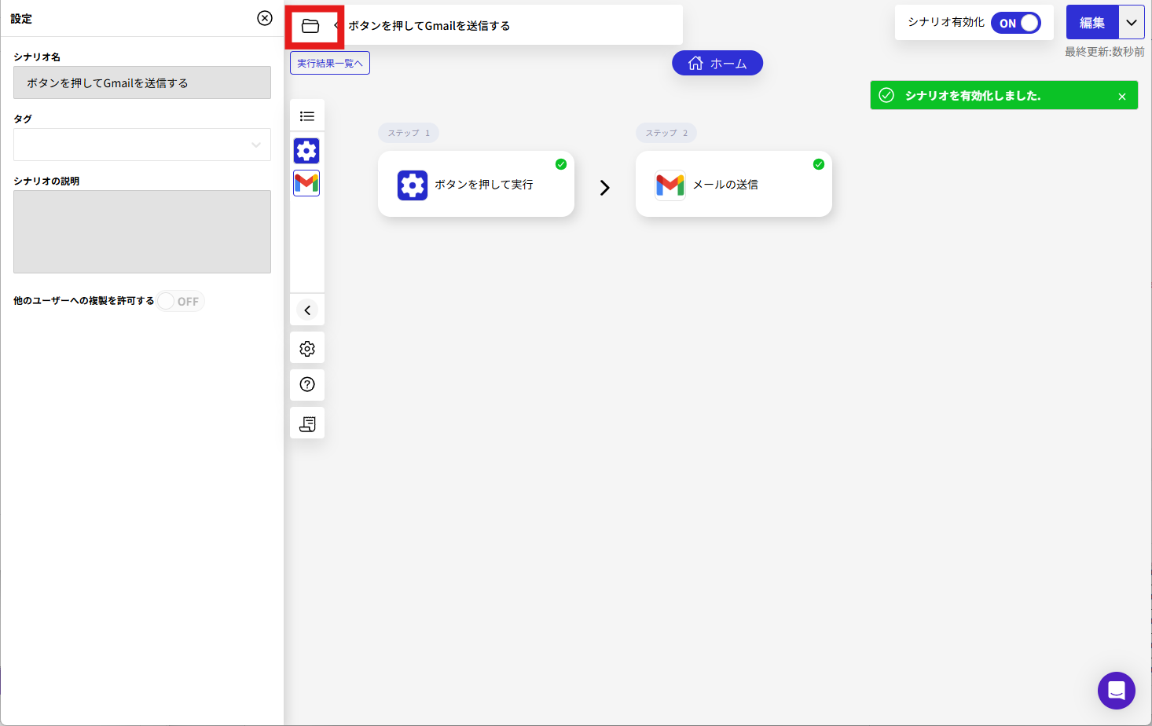Open the log document icon in sidebar
This screenshot has height=726, width=1152.
tap(307, 423)
